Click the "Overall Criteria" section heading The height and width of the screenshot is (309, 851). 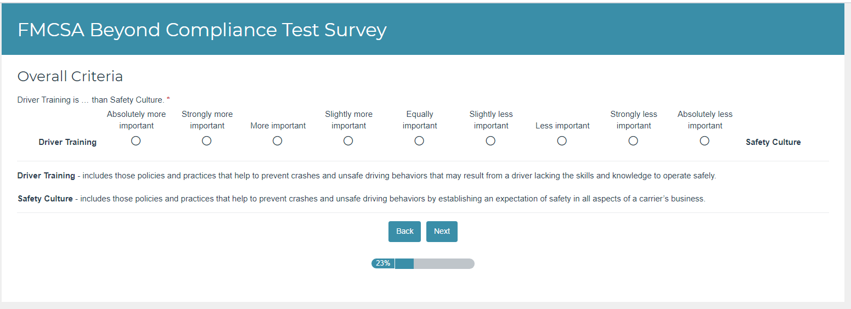(70, 76)
